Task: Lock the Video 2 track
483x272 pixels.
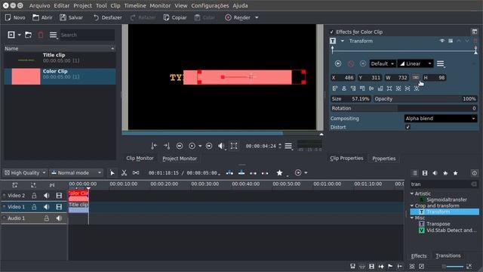Action: tap(34, 196)
